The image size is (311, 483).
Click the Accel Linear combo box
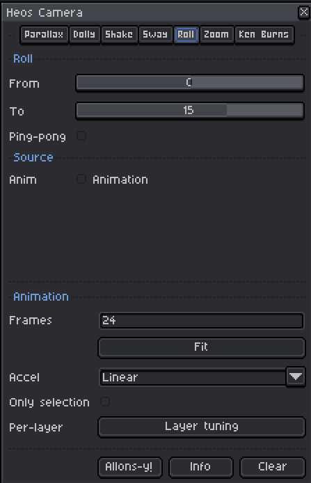193,377
